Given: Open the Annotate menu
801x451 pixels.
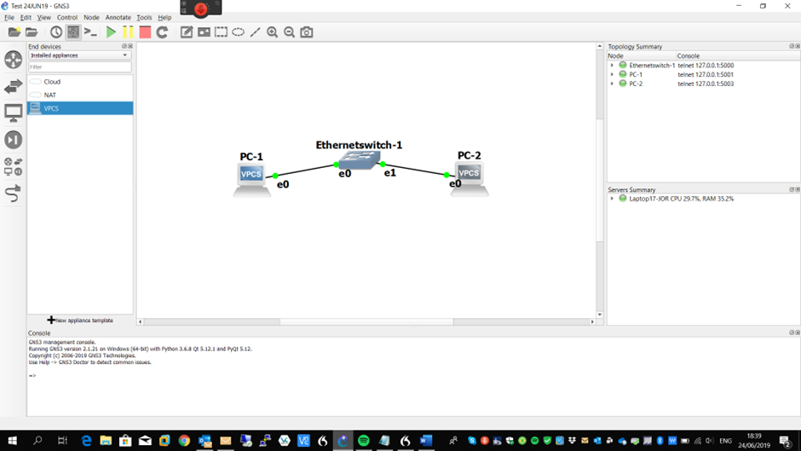Looking at the screenshot, I should coord(118,17).
